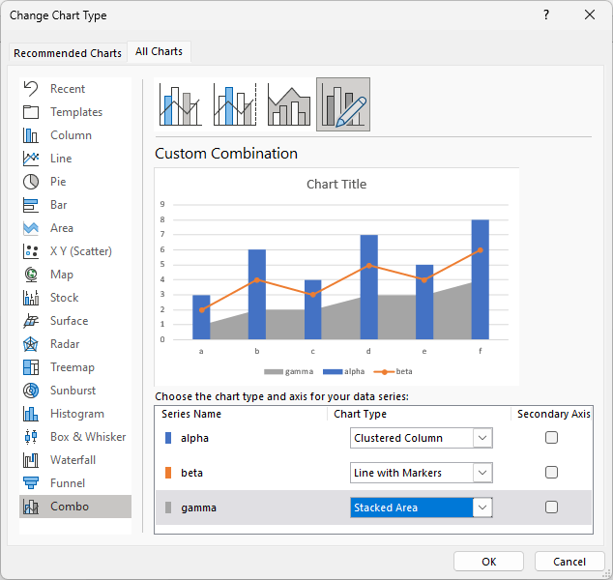The height and width of the screenshot is (580, 613).
Task: Click the beta series orange color swatch
Action: coord(168,473)
